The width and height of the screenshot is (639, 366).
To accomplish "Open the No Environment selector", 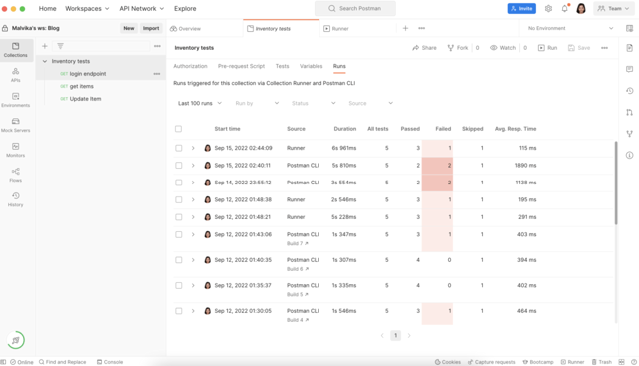I will [570, 28].
